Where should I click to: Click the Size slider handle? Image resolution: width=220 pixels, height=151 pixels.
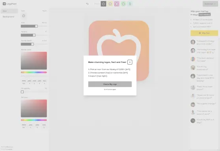[x=36, y=26]
